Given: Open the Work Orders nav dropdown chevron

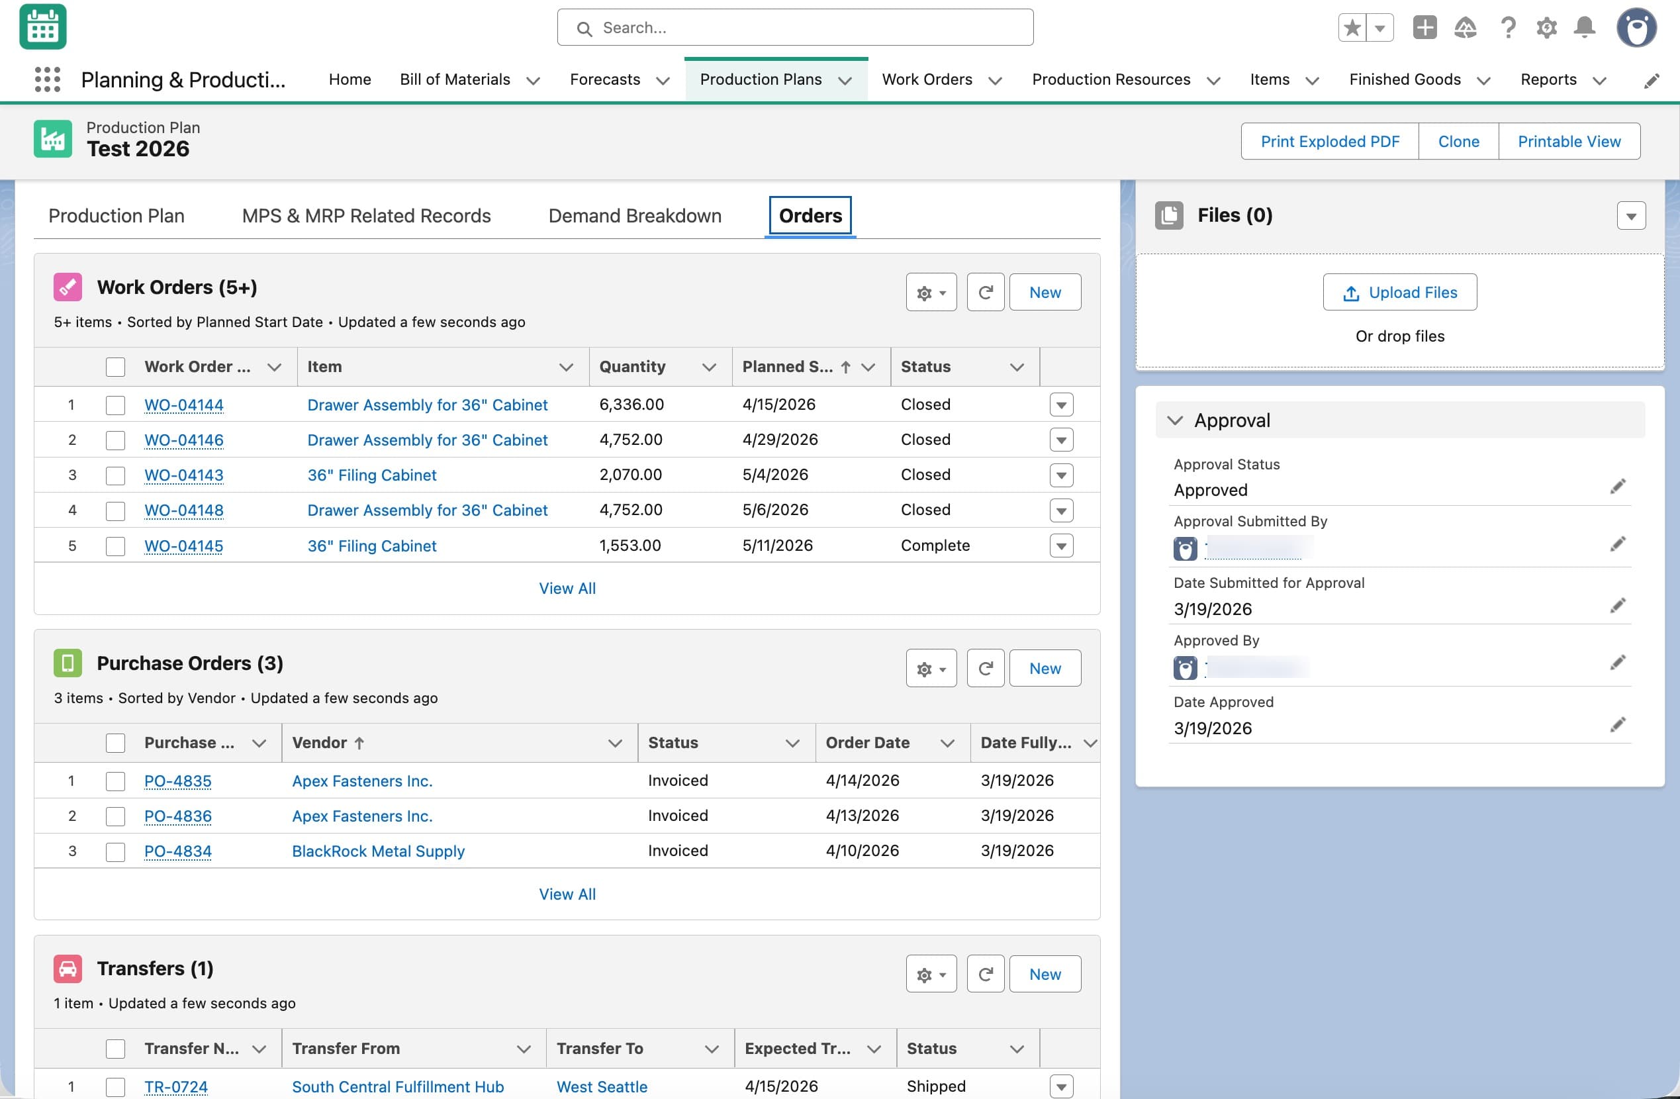Looking at the screenshot, I should tap(996, 81).
